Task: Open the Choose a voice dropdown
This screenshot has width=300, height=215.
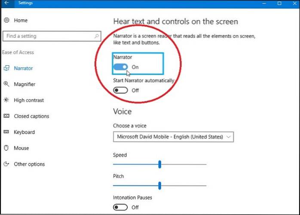Action: 173,137
